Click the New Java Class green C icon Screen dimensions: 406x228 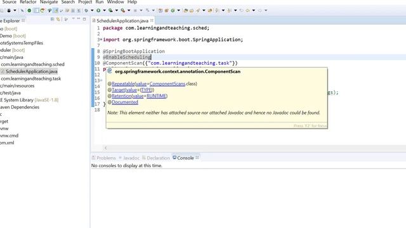173,10
